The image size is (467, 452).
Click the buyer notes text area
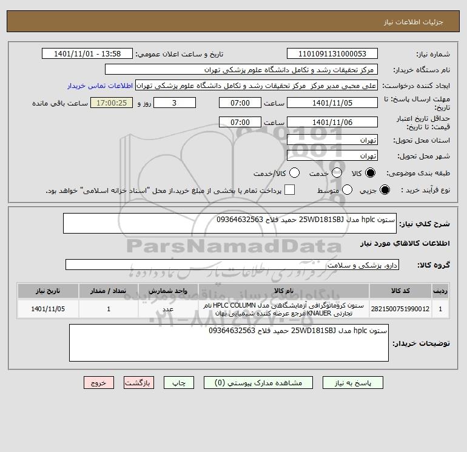(229, 343)
